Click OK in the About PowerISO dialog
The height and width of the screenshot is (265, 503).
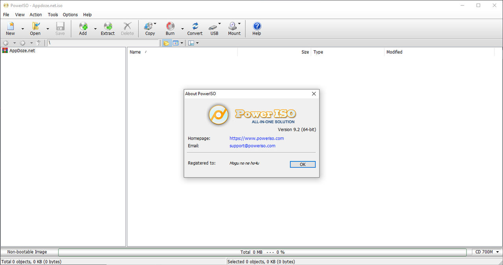(303, 164)
